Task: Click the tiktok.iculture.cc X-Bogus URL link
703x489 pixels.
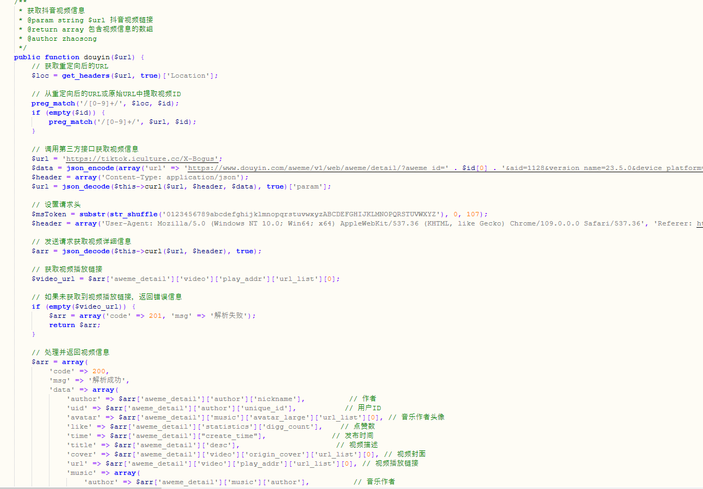Action: tap(142, 159)
